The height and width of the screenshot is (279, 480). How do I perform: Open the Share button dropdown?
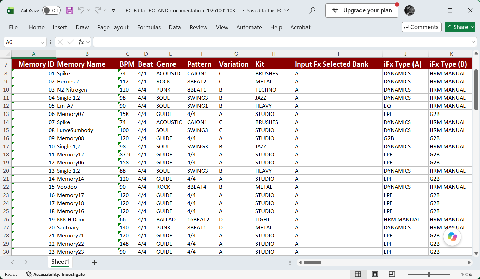click(x=473, y=27)
